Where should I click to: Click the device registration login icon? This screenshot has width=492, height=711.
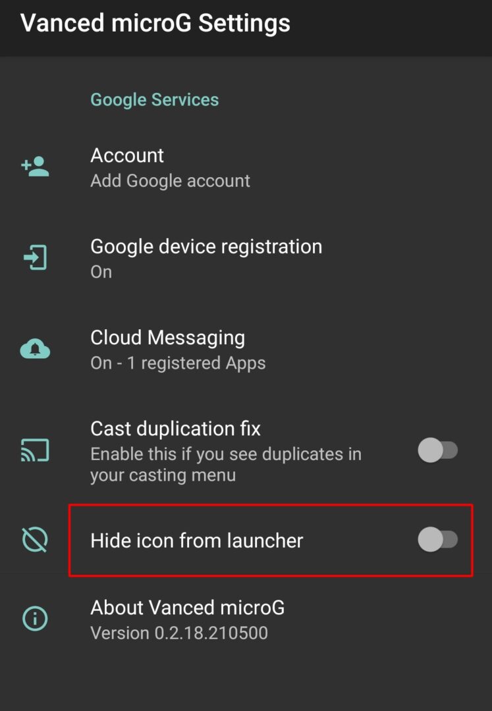tap(35, 257)
